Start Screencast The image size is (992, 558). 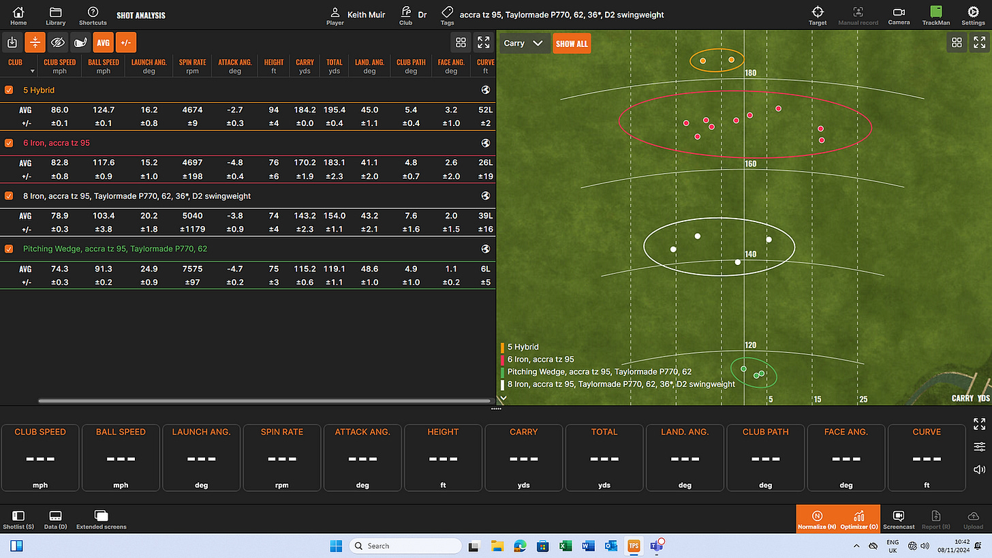point(899,520)
